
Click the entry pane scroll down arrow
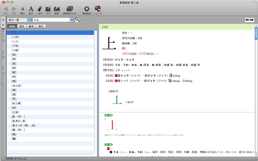[x=256, y=155]
